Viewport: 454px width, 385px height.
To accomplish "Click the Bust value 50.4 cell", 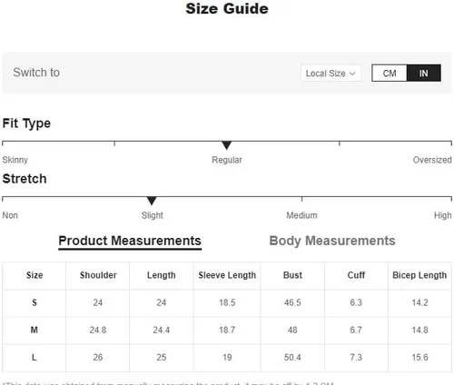I will pyautogui.click(x=292, y=358).
